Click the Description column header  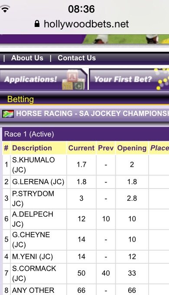(32, 148)
